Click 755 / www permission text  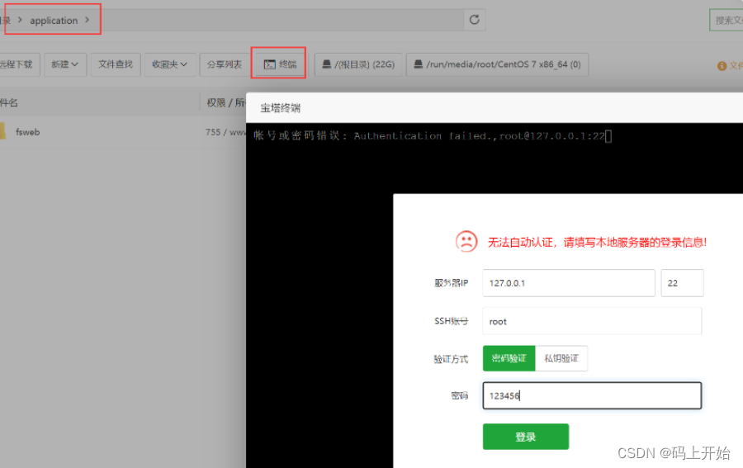[x=226, y=132]
